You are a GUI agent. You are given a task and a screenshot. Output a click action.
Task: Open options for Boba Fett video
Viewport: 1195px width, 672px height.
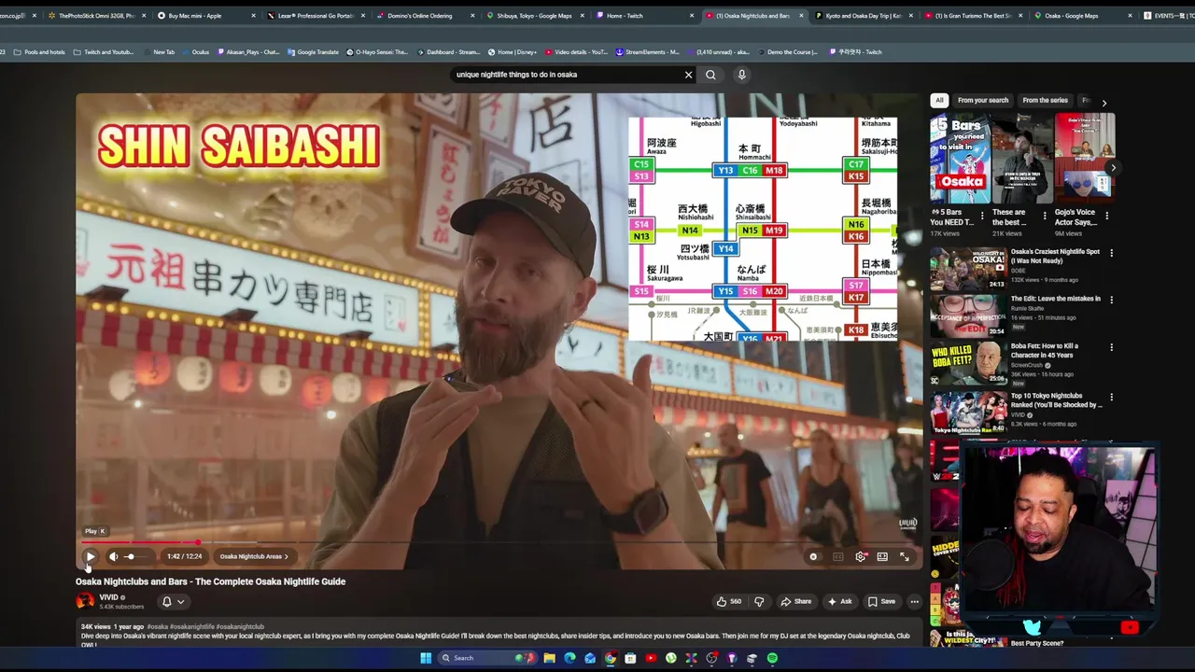(1111, 347)
